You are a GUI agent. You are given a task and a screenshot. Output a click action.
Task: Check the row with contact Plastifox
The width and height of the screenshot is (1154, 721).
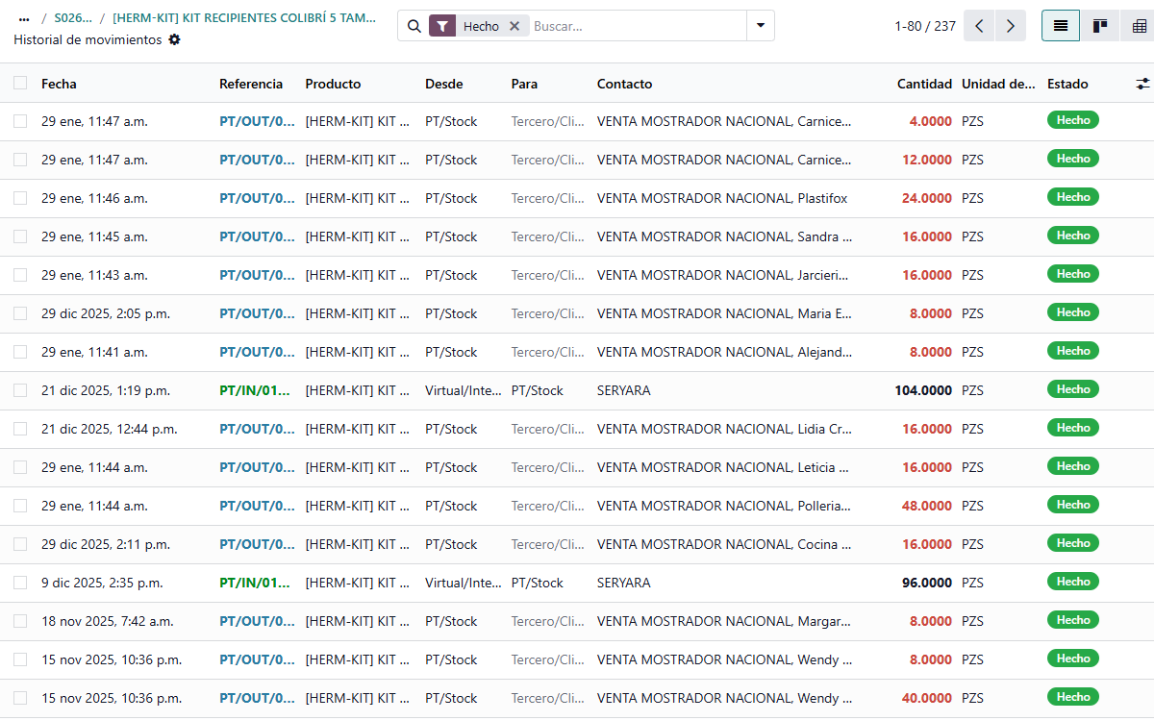(x=20, y=198)
